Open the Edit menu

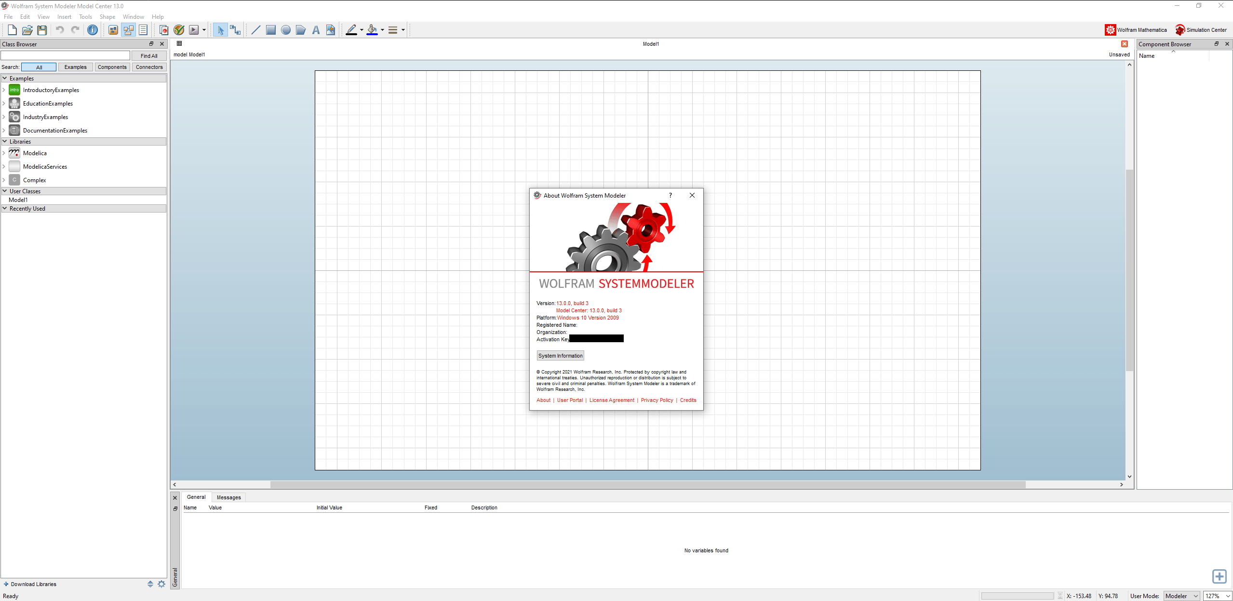[25, 16]
